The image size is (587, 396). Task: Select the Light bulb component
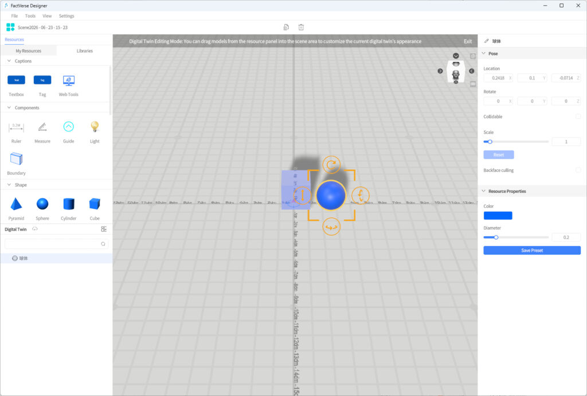pos(95,126)
